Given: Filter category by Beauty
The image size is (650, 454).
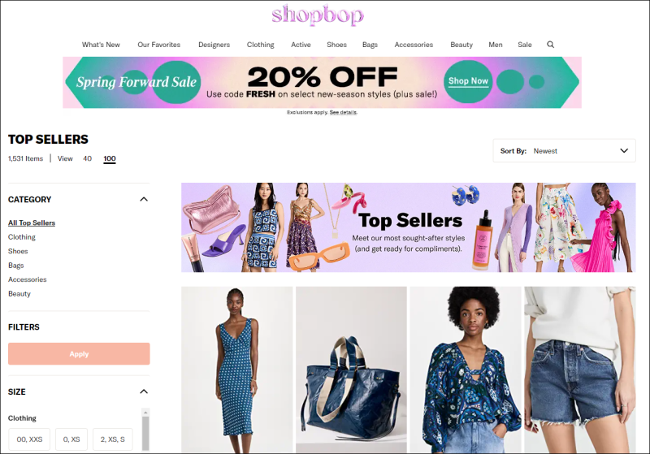Looking at the screenshot, I should tap(19, 294).
